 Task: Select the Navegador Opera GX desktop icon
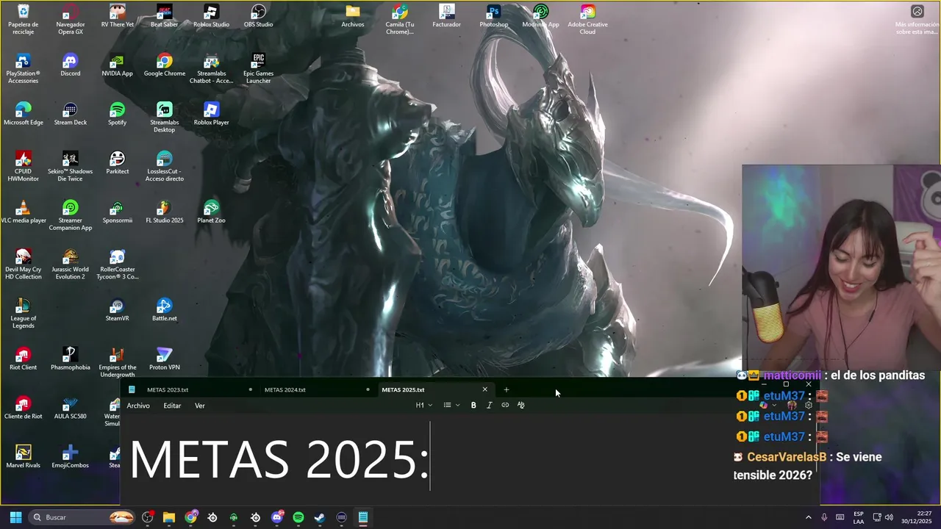point(71,19)
